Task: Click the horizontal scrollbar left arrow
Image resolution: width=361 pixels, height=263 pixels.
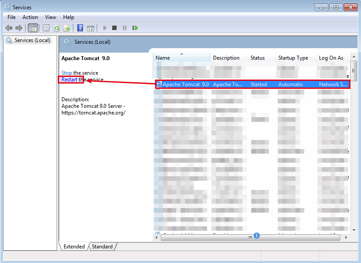Action: 157,237
